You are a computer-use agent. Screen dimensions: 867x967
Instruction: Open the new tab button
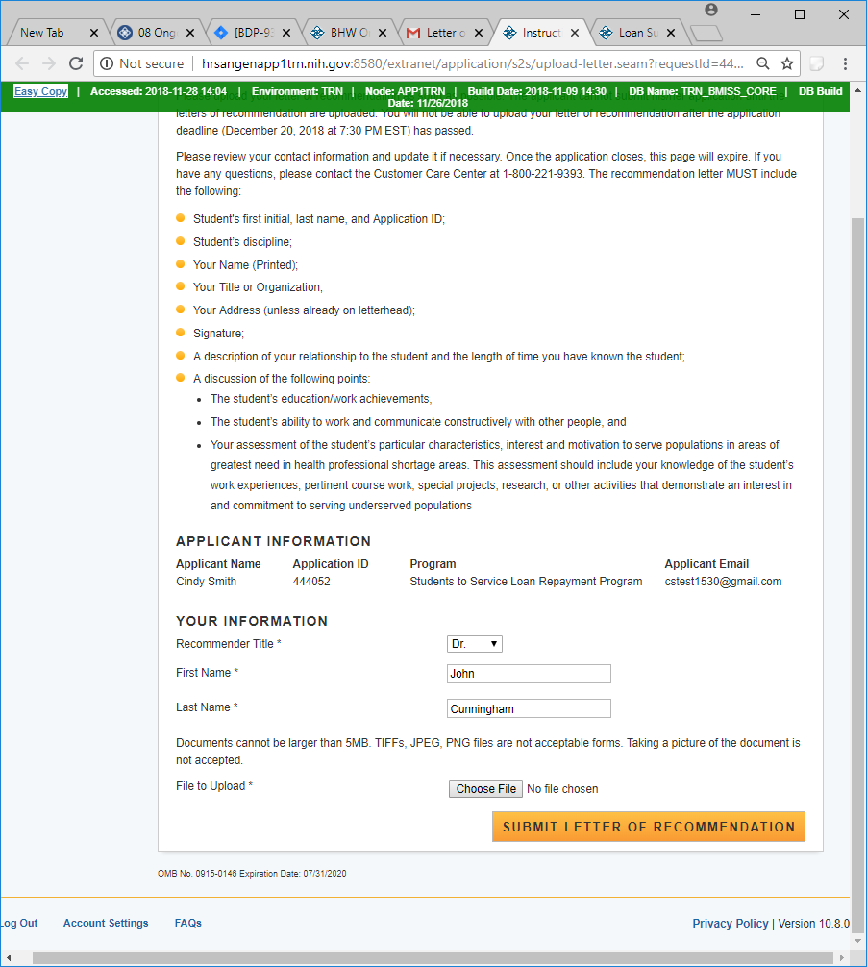pyautogui.click(x=706, y=34)
